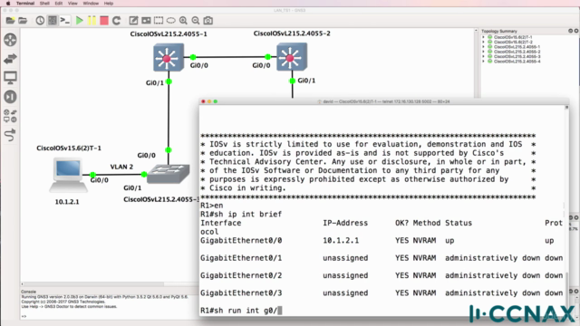Select the draw ellipse tool
This screenshot has width=580, height=326.
pos(171,20)
